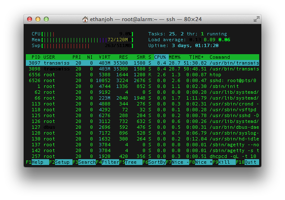Viewport: 285px width, 200px height.
Task: Click the 72/120MB memory value
Action: click(119, 40)
